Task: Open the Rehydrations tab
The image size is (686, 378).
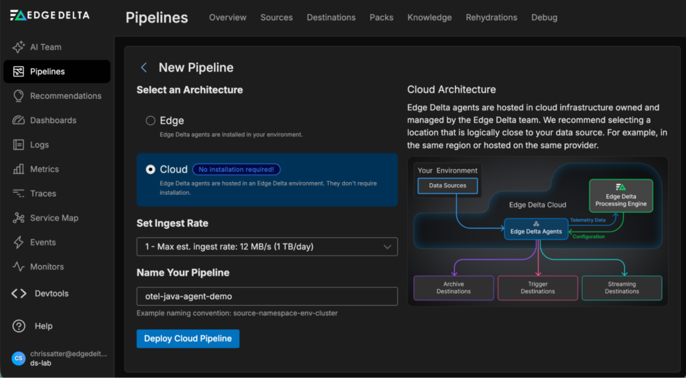Action: [491, 17]
